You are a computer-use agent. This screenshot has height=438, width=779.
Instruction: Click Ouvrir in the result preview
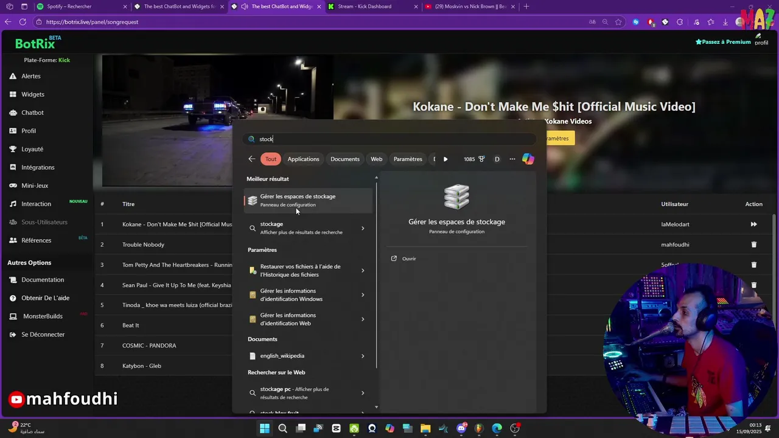point(404,259)
